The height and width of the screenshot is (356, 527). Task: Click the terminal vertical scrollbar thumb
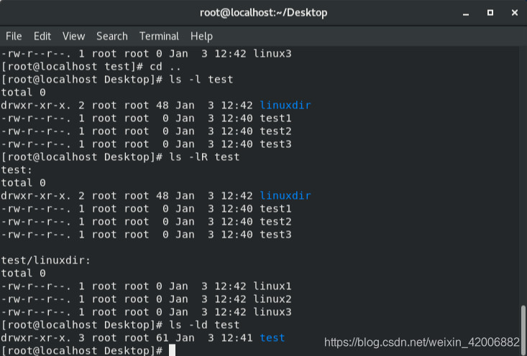point(523,330)
